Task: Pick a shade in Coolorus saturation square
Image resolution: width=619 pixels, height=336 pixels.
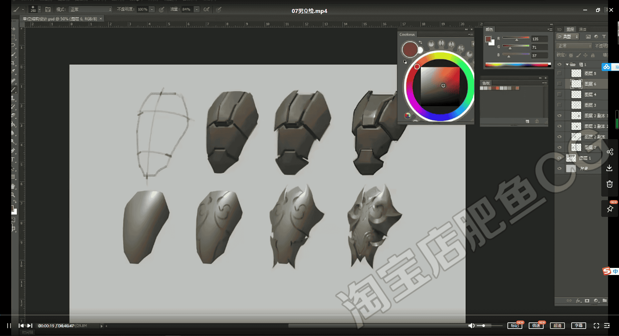Action: [440, 86]
